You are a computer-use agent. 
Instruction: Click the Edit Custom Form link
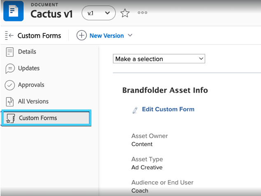click(168, 109)
